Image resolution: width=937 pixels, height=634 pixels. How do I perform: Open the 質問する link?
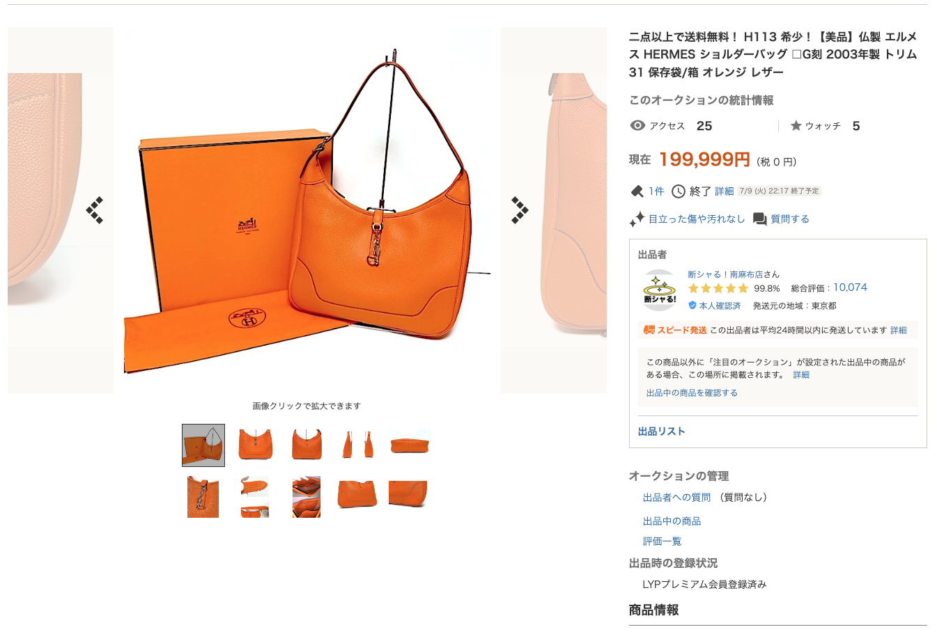pos(790,219)
